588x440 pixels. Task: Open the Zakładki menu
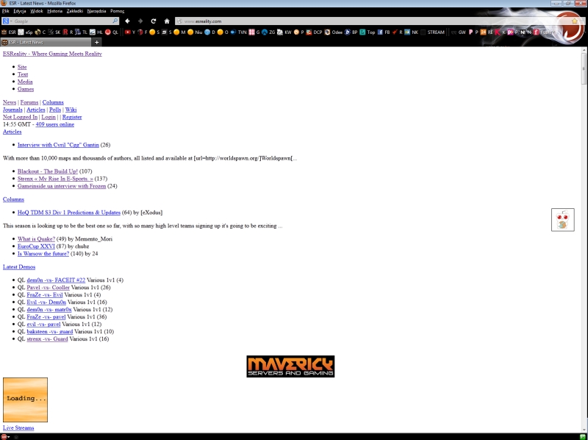[x=74, y=12]
